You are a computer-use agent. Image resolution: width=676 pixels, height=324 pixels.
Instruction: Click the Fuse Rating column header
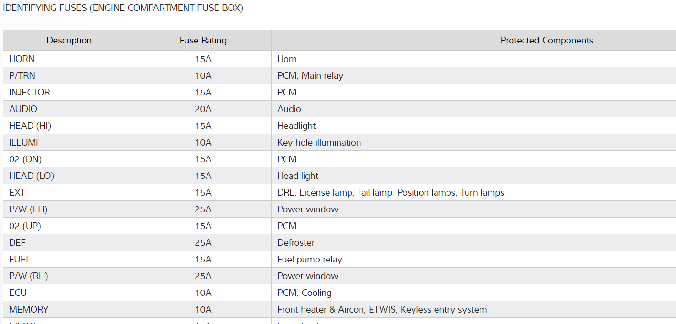(203, 41)
